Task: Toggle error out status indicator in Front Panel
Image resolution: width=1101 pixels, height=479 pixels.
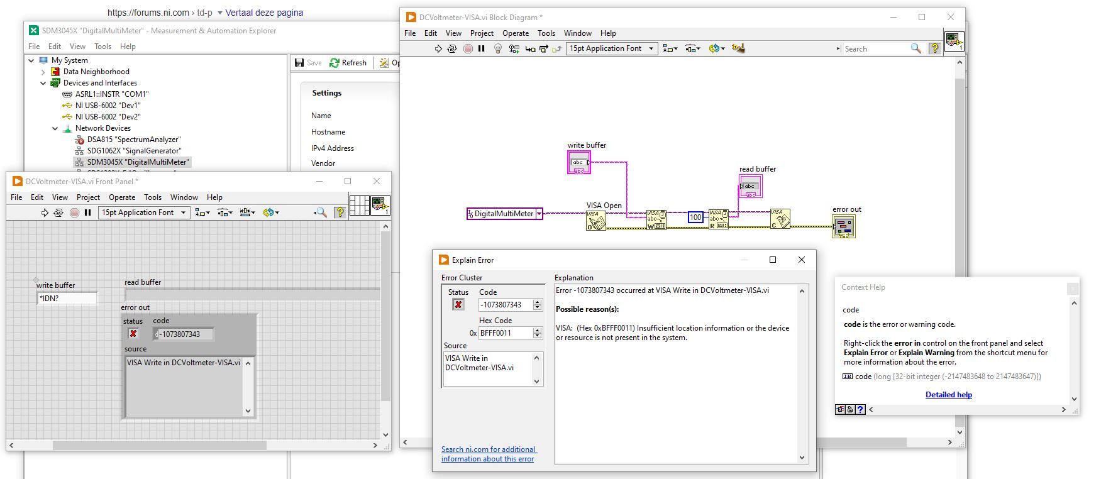Action: click(133, 334)
